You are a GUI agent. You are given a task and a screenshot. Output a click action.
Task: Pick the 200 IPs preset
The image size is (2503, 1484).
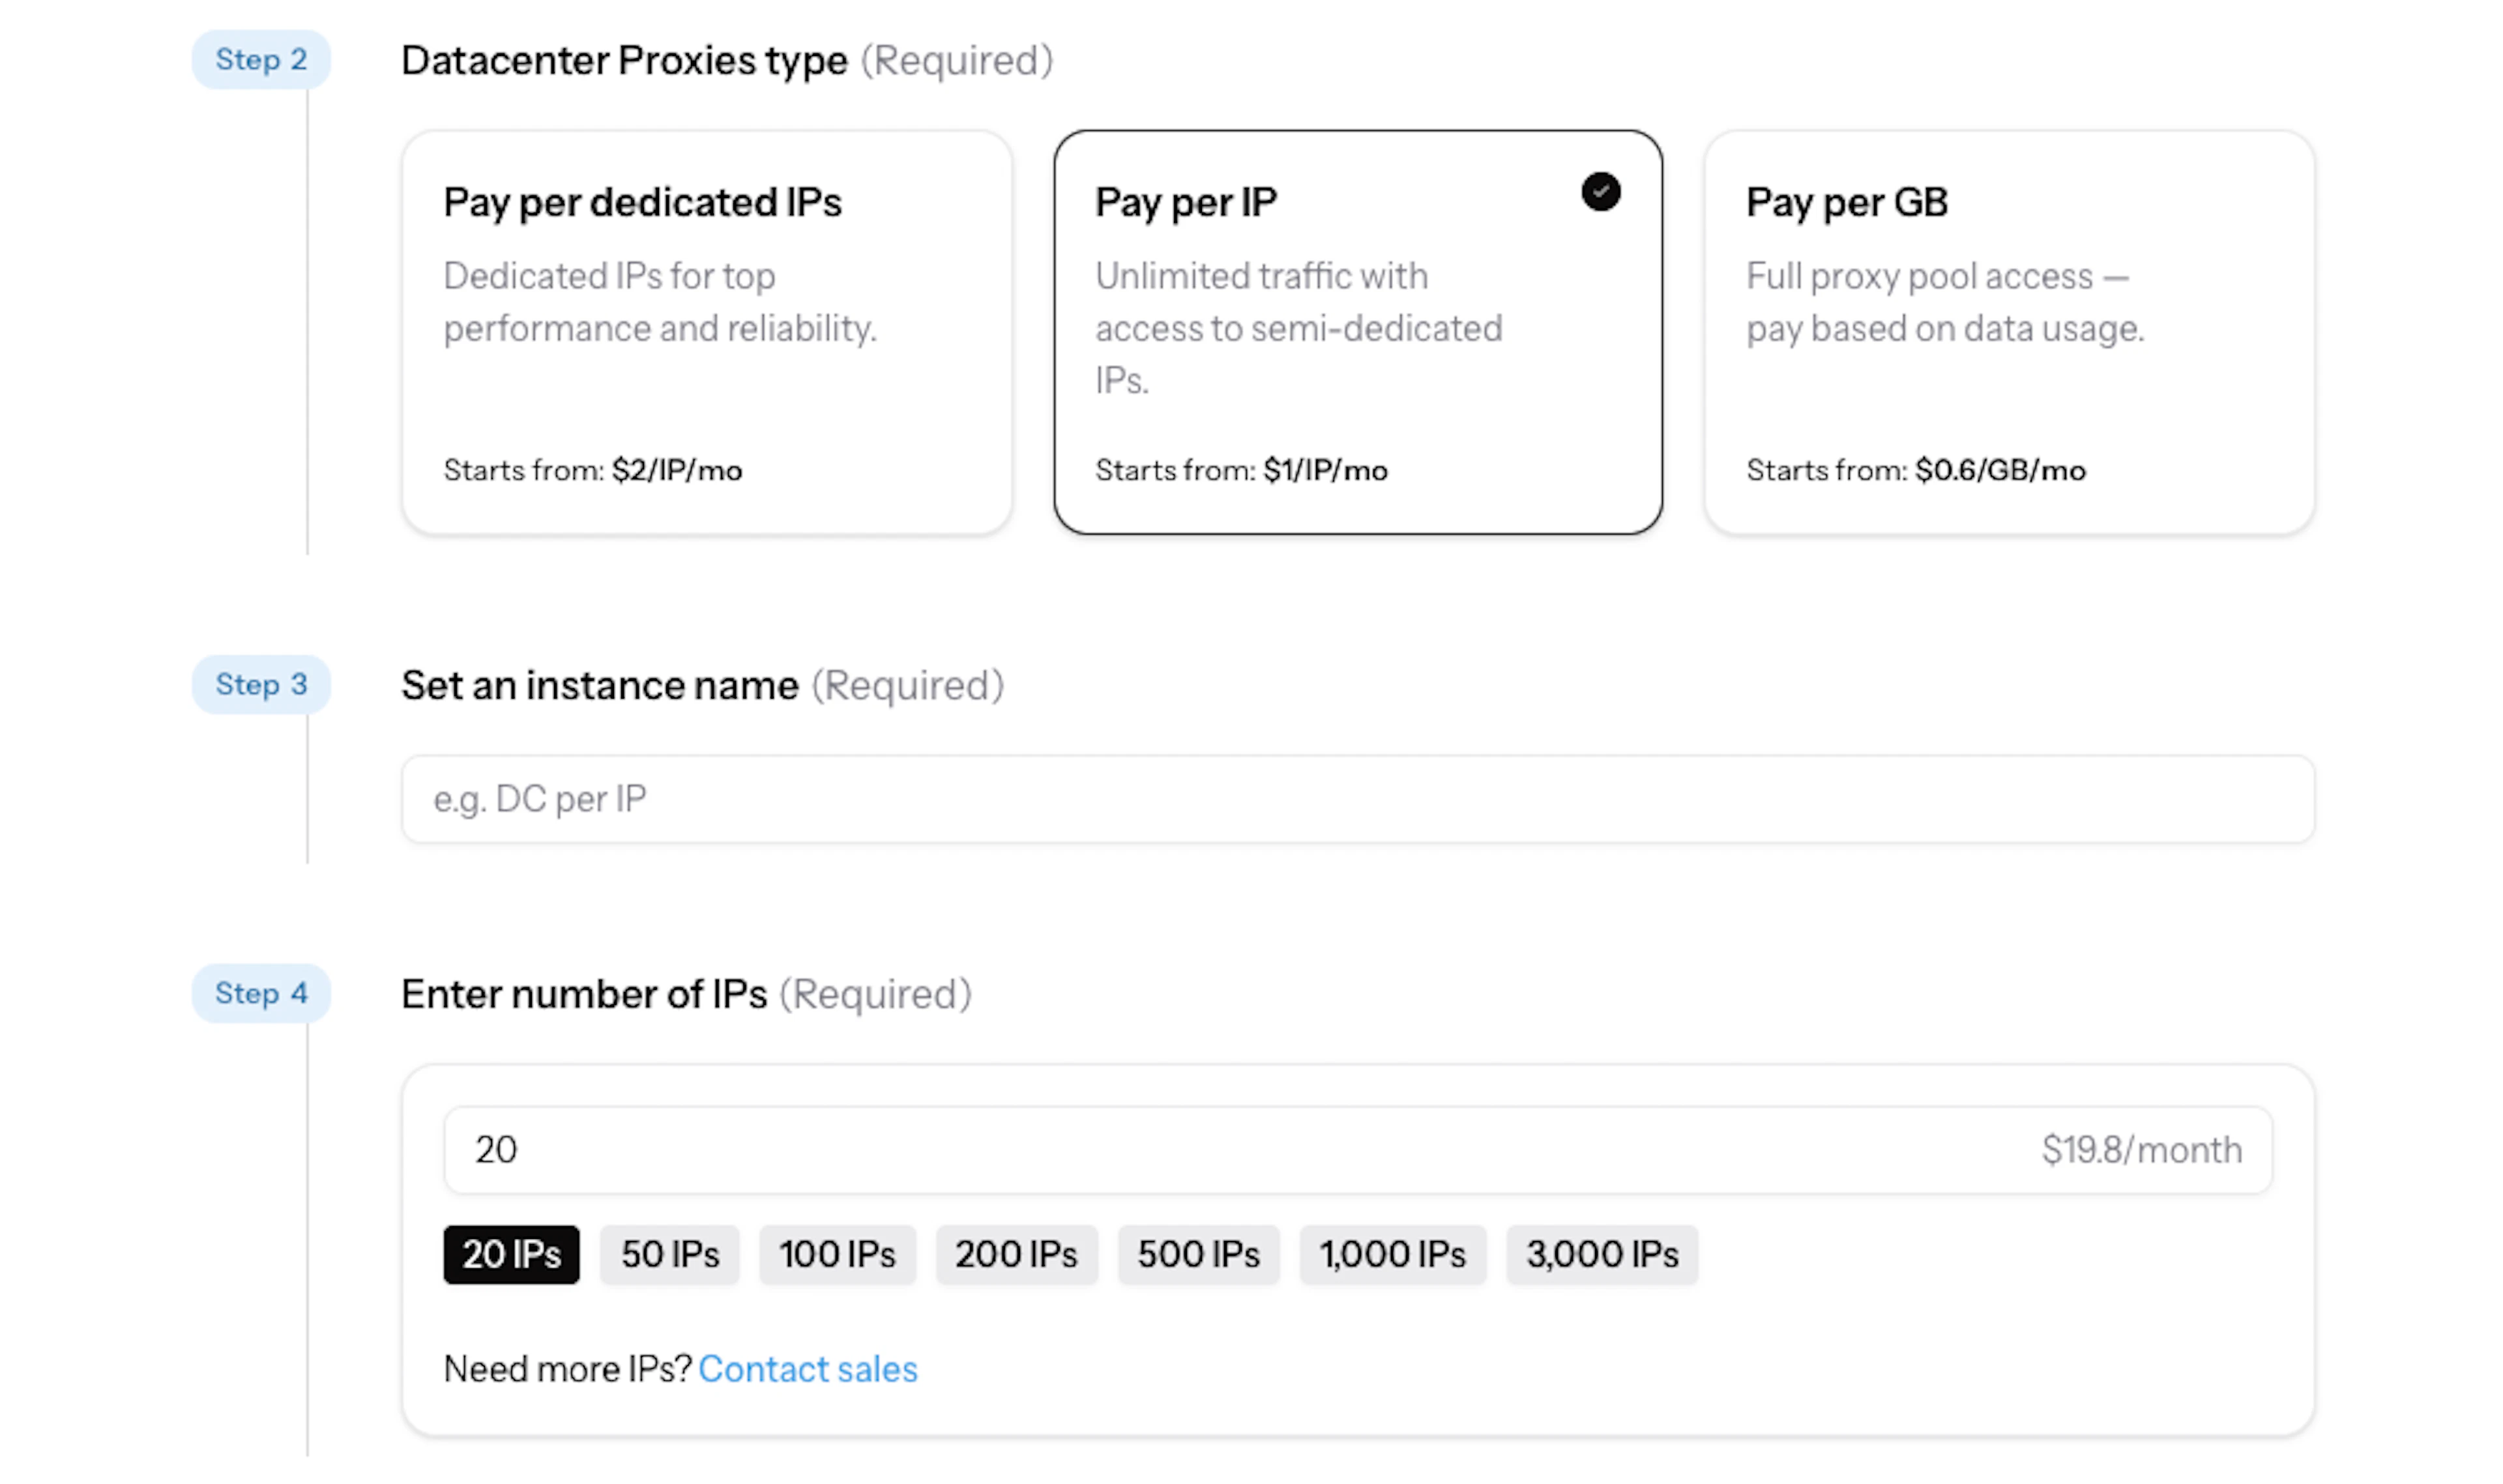(1016, 1254)
